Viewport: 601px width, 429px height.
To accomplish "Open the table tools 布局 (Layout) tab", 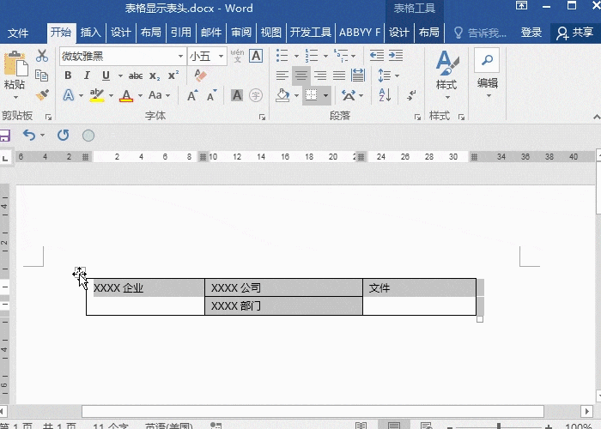I will tap(429, 33).
